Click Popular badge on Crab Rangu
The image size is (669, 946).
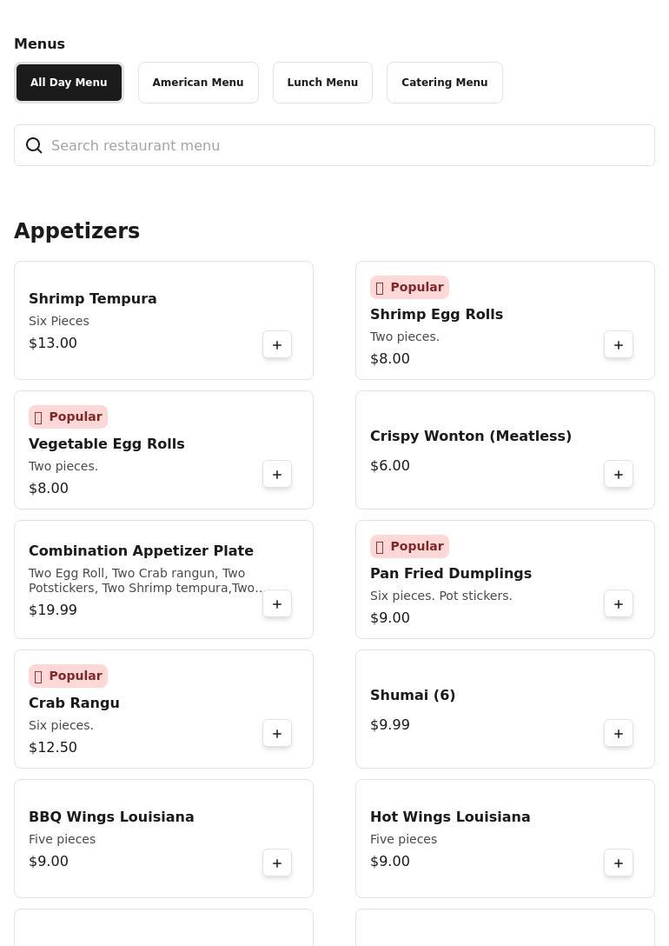click(x=68, y=676)
